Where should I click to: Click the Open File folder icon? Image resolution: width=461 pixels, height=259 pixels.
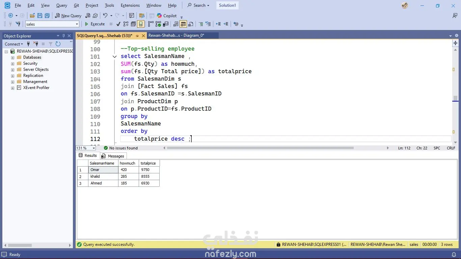pyautogui.click(x=32, y=16)
